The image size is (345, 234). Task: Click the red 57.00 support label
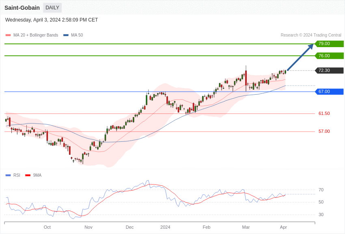(324, 132)
